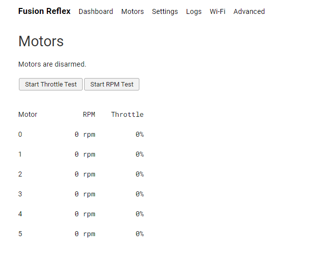
Task: Click the Motor column header
Action: pos(28,114)
